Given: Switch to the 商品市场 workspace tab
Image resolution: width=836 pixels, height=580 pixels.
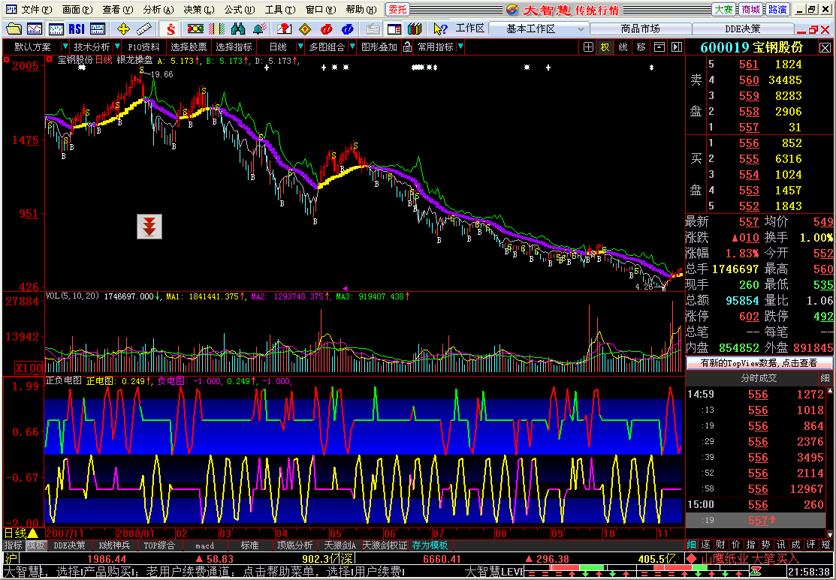Looking at the screenshot, I should [640, 29].
